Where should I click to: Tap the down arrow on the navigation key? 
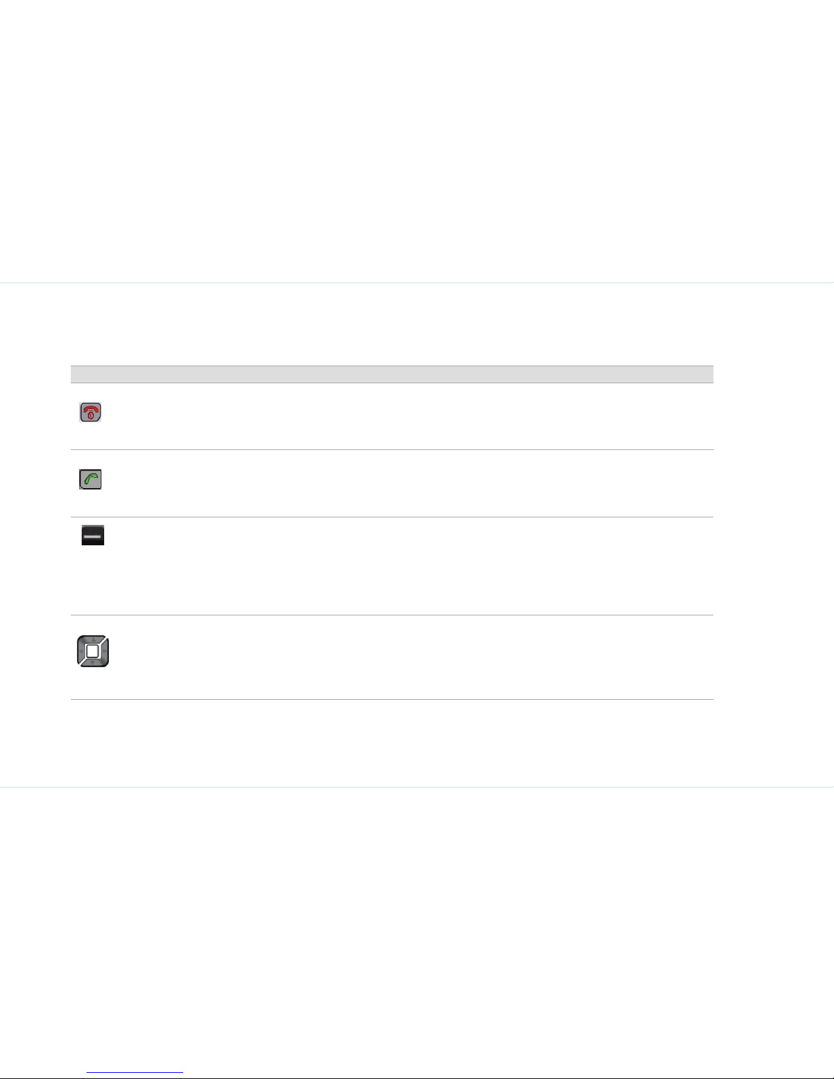point(93,662)
